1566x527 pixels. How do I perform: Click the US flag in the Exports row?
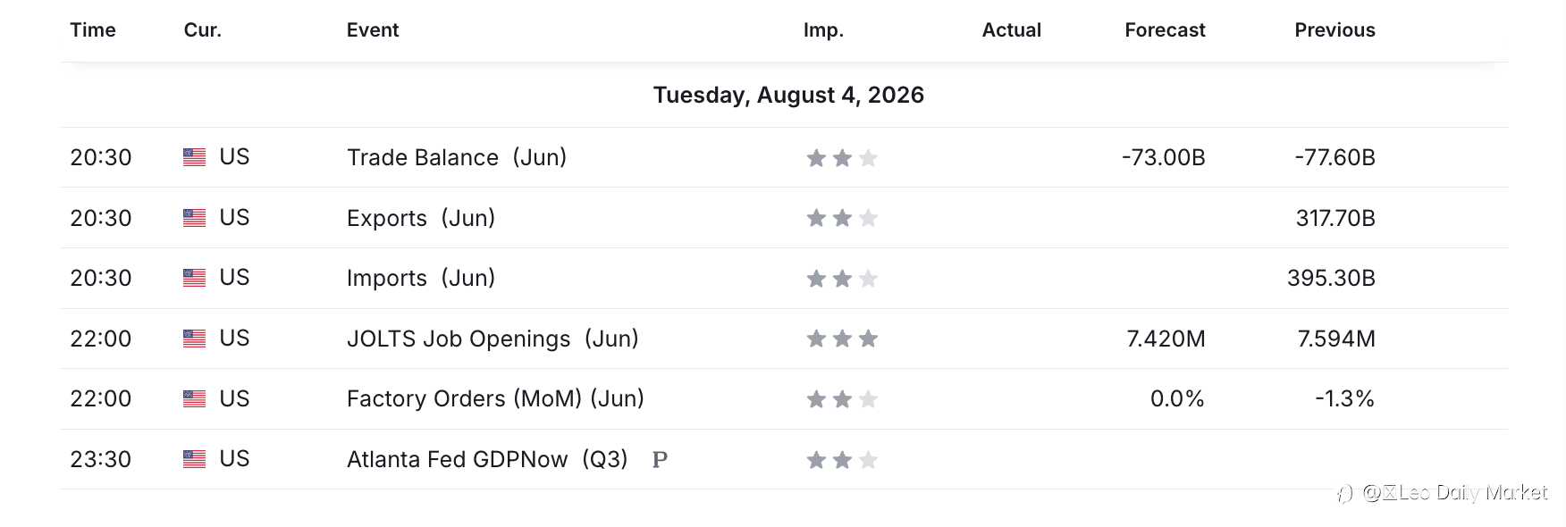(x=194, y=218)
